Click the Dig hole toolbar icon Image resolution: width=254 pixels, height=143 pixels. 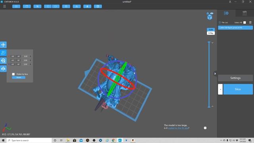tap(98, 6)
